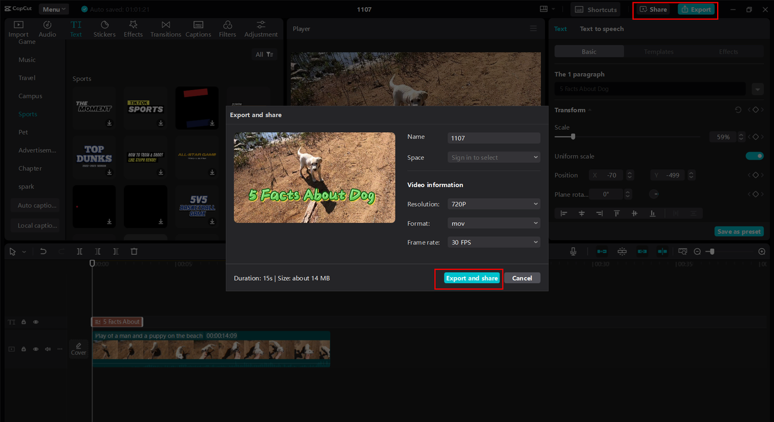This screenshot has width=774, height=422.
Task: Add a keyframe for Scale
Action: click(x=755, y=137)
